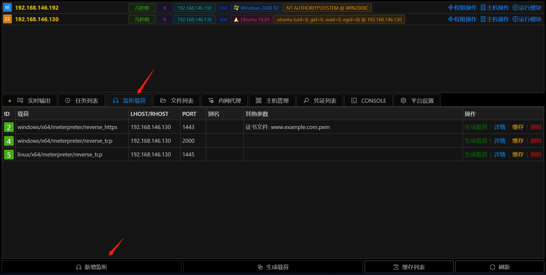
Task: Open 权限操作 for host 192.168.146.192
Action: tap(462, 8)
